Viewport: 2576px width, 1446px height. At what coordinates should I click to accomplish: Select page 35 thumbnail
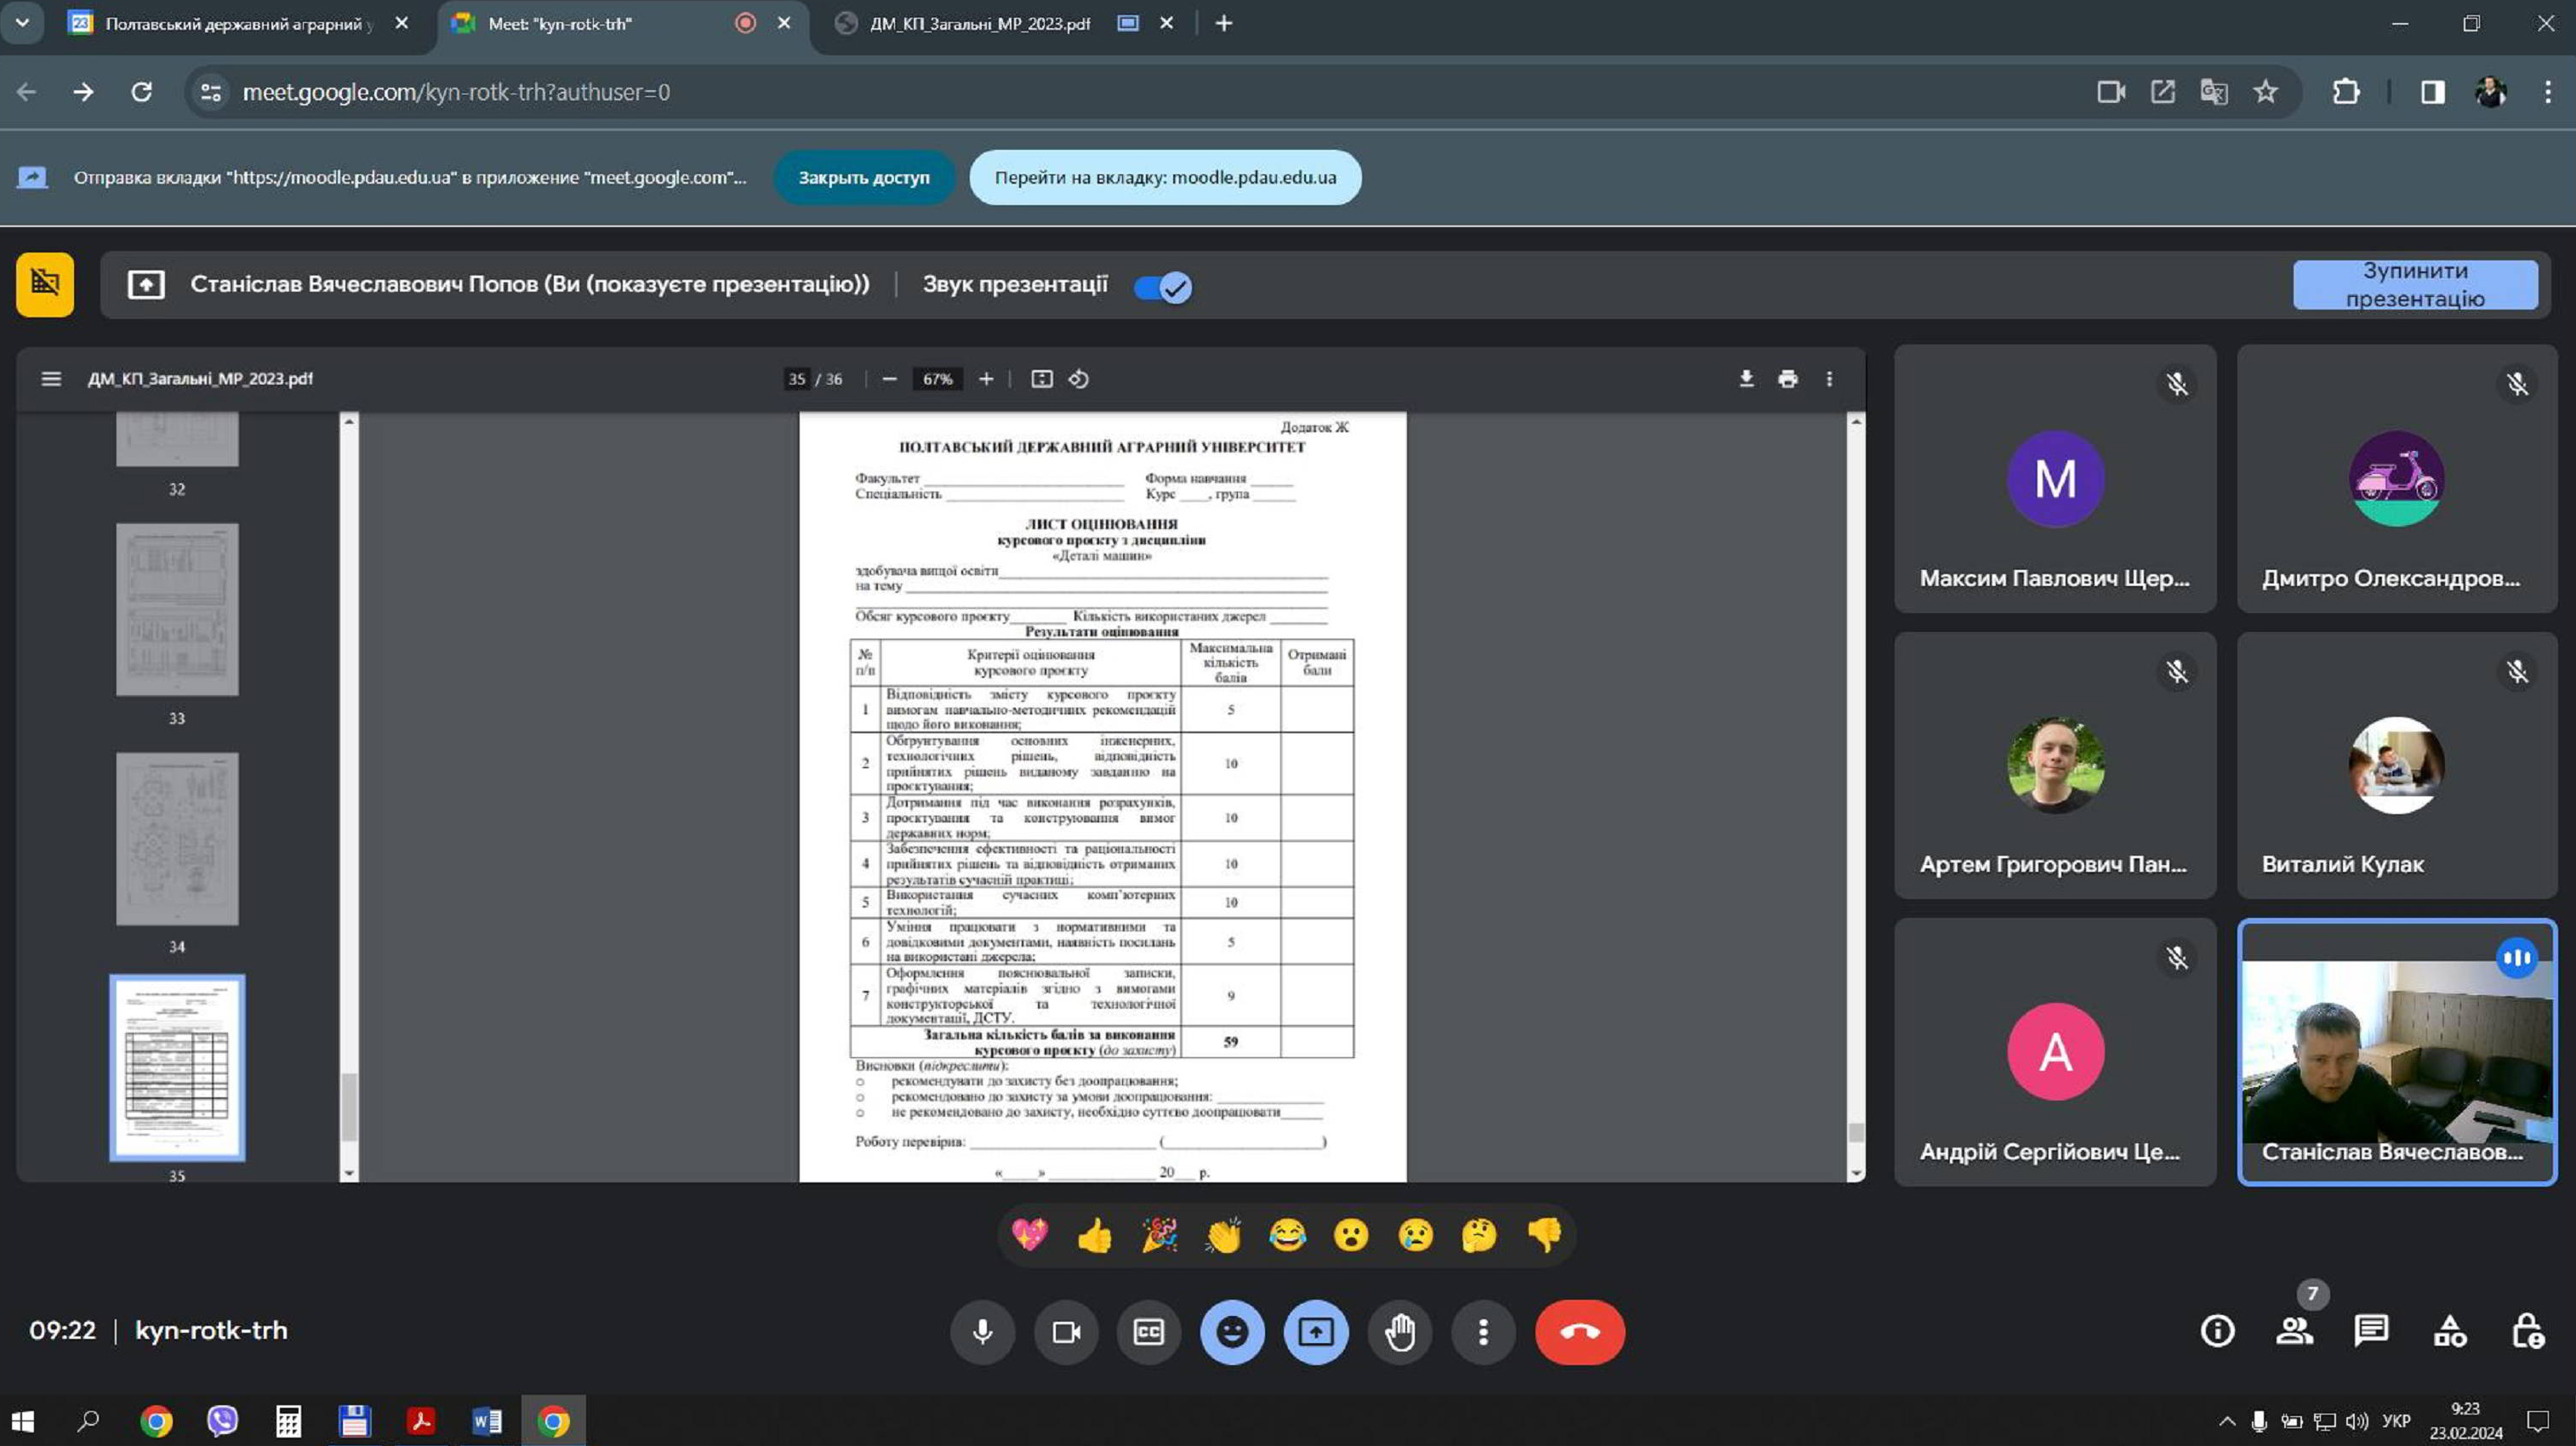point(177,1068)
